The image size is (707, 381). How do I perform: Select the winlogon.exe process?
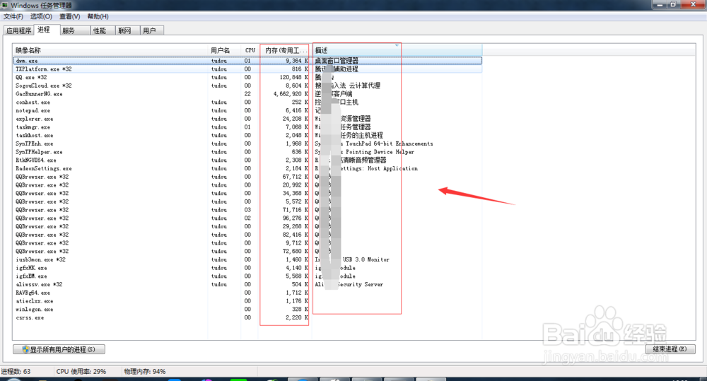[247, 310]
